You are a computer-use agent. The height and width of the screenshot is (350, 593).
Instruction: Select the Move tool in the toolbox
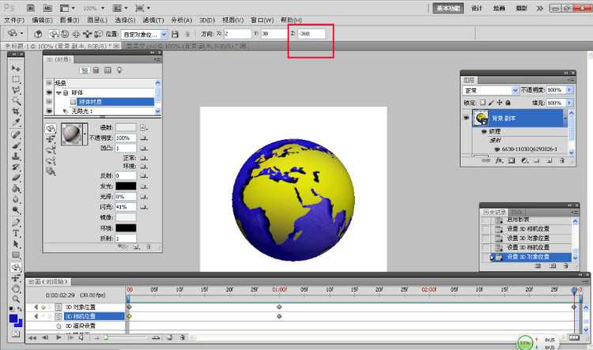pyautogui.click(x=16, y=69)
